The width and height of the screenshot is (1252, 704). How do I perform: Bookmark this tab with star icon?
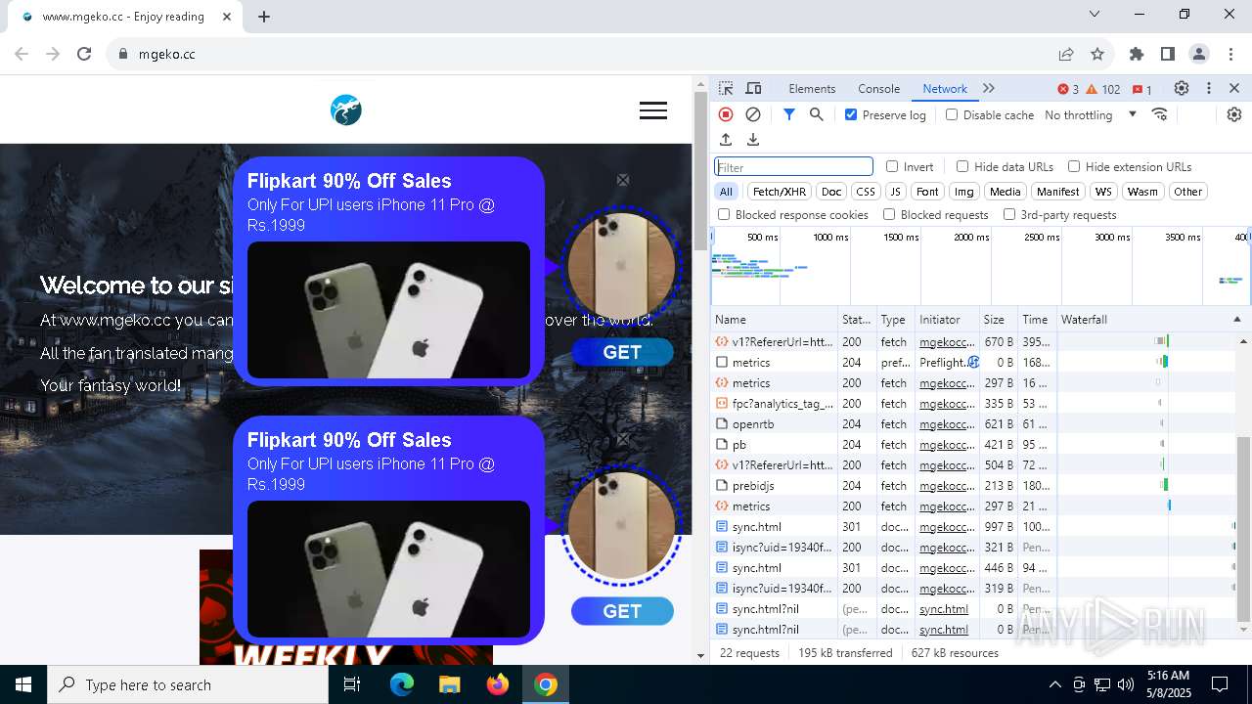tap(1097, 54)
